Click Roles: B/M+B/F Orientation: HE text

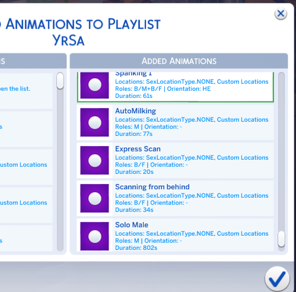click(163, 89)
